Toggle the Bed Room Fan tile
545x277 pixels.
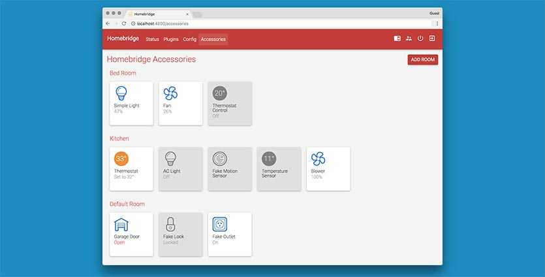[x=180, y=103]
